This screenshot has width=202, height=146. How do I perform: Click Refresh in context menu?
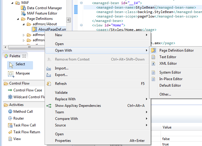click(x=98, y=84)
